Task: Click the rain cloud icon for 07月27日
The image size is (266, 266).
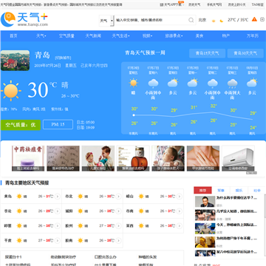Action: pyautogui.click(x=153, y=83)
